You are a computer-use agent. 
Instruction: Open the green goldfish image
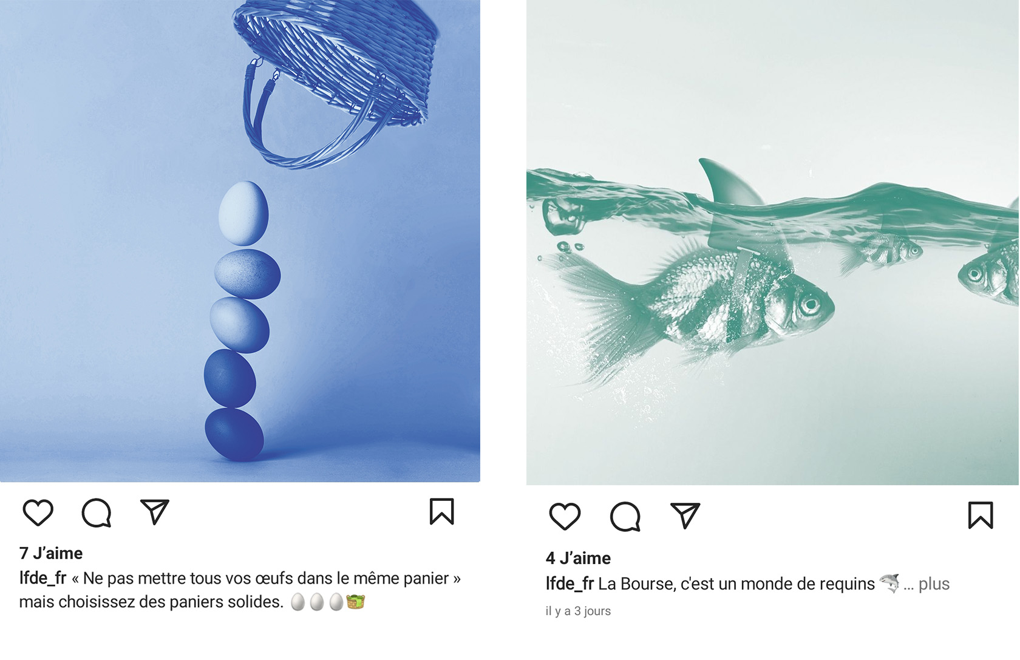[772, 242]
